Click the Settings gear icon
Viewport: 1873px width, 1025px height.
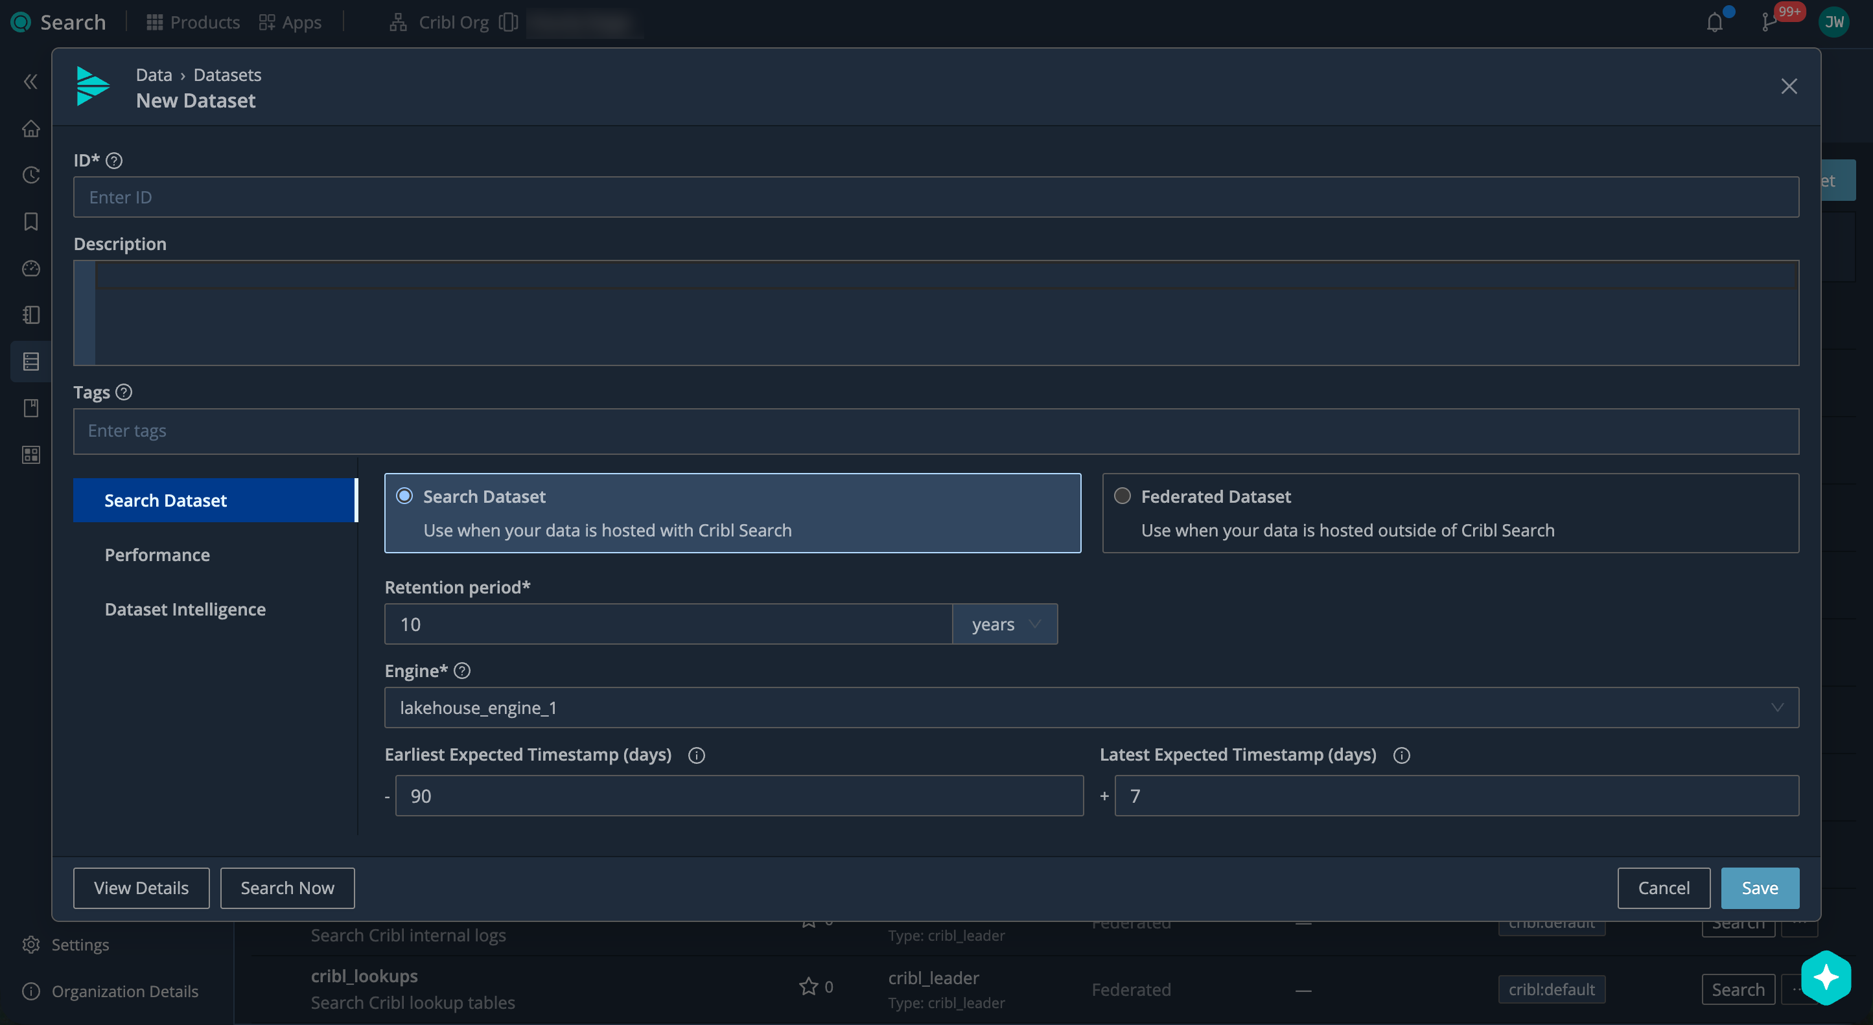point(30,945)
